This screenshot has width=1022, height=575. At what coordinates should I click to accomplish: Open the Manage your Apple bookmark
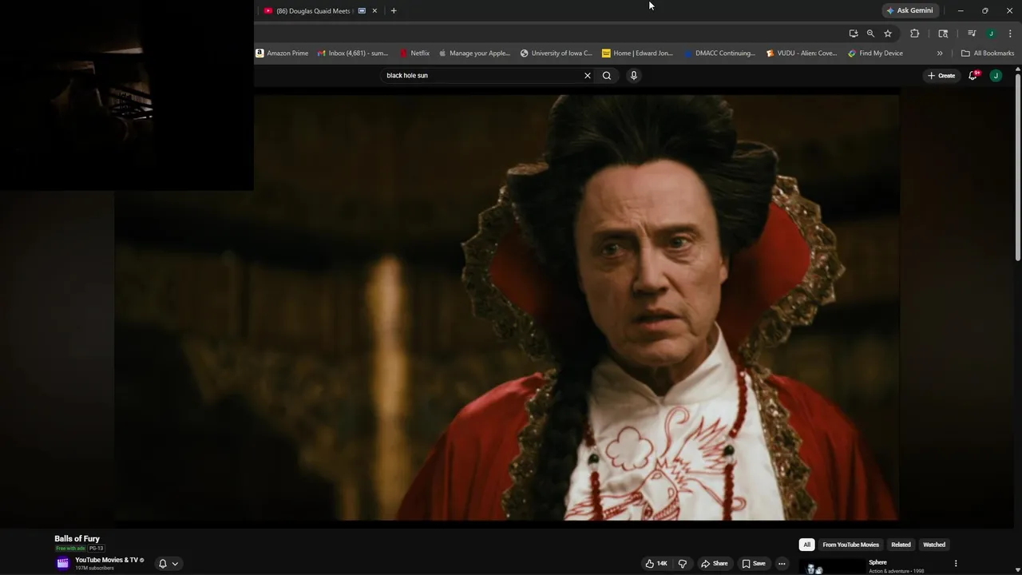point(474,54)
